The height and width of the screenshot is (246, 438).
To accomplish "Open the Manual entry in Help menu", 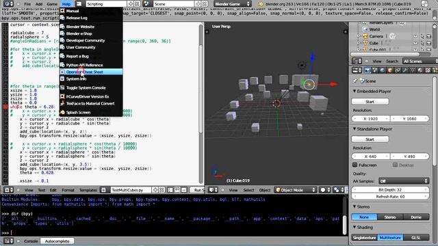I will [x=91, y=11].
